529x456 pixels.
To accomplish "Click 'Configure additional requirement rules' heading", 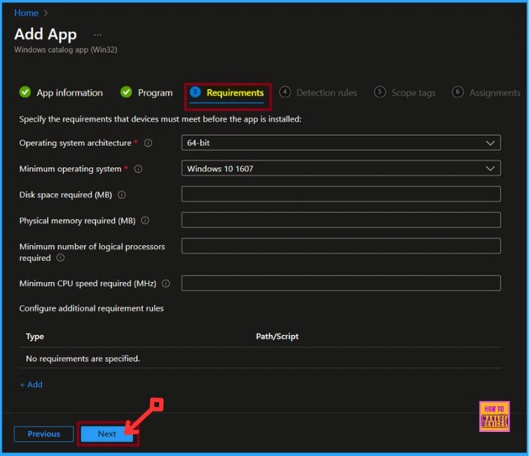I will tap(92, 308).
